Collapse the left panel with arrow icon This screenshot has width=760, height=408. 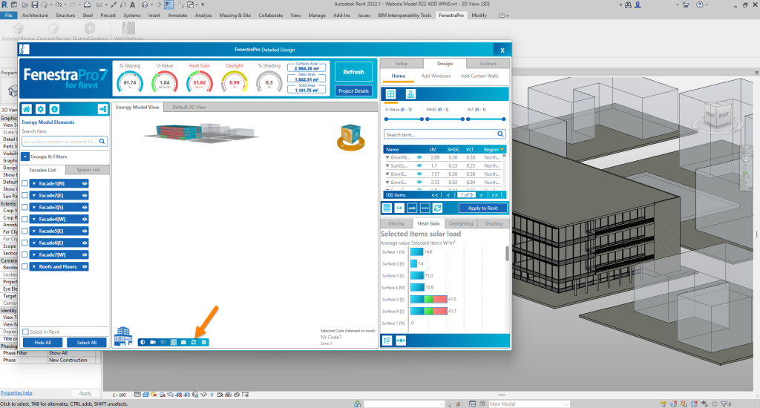(x=102, y=109)
